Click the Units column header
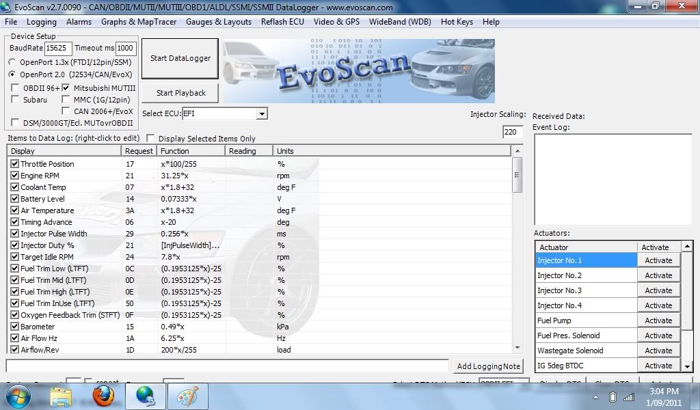Screen dimensions: 700x410 (x=392, y=151)
